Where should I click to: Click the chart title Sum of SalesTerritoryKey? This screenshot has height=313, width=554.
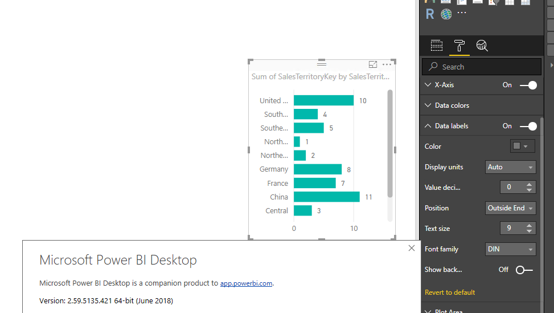click(321, 77)
